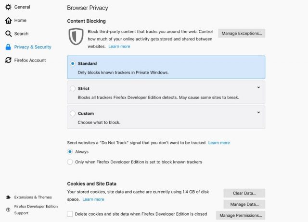
Task: Open the Firefox Account settings section
Action: tap(30, 60)
